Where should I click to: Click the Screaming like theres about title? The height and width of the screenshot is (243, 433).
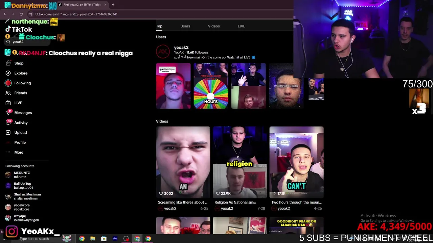[183, 202]
